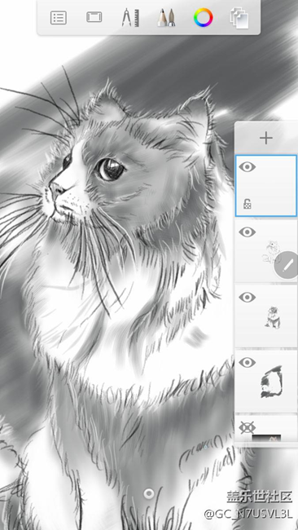
Task: Add a new layer with plus button
Action: click(x=266, y=138)
